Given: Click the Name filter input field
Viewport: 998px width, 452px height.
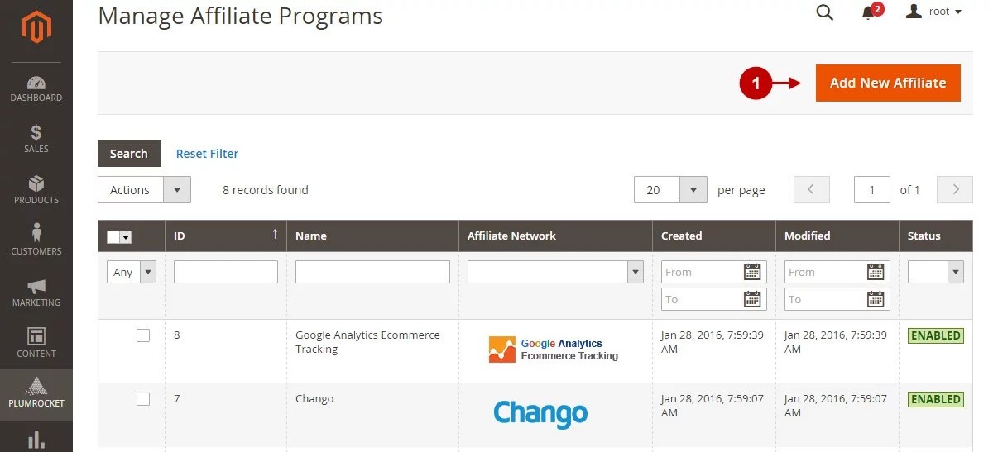Looking at the screenshot, I should tap(372, 272).
